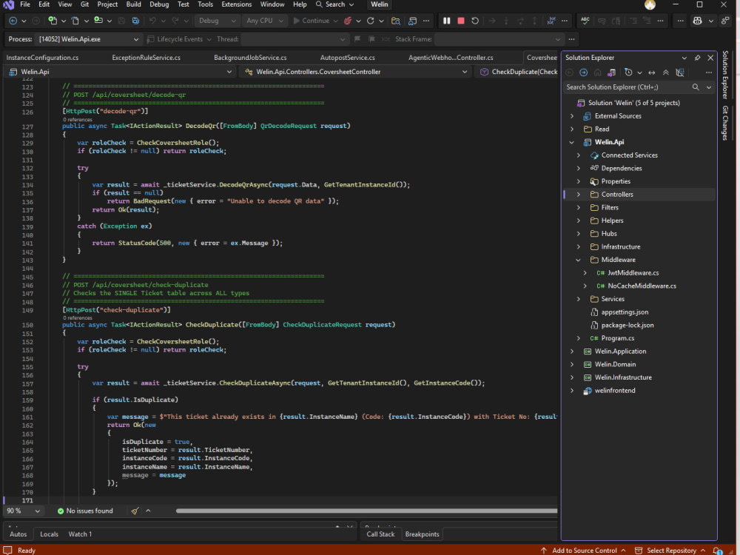Click Add to Source Control
Viewport: 740px width, 555px height.
pyautogui.click(x=583, y=551)
